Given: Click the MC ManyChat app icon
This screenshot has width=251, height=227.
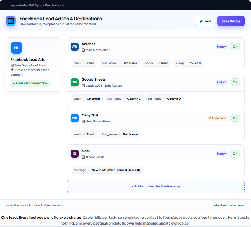Looking at the screenshot, I should point(75,118).
